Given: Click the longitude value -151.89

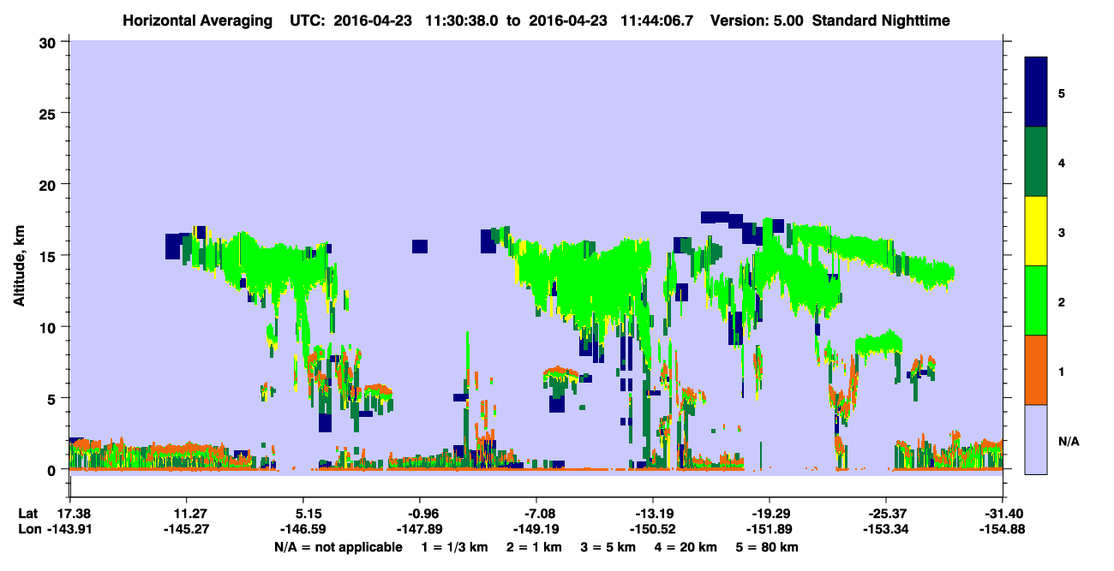Looking at the screenshot, I should coord(770,529).
